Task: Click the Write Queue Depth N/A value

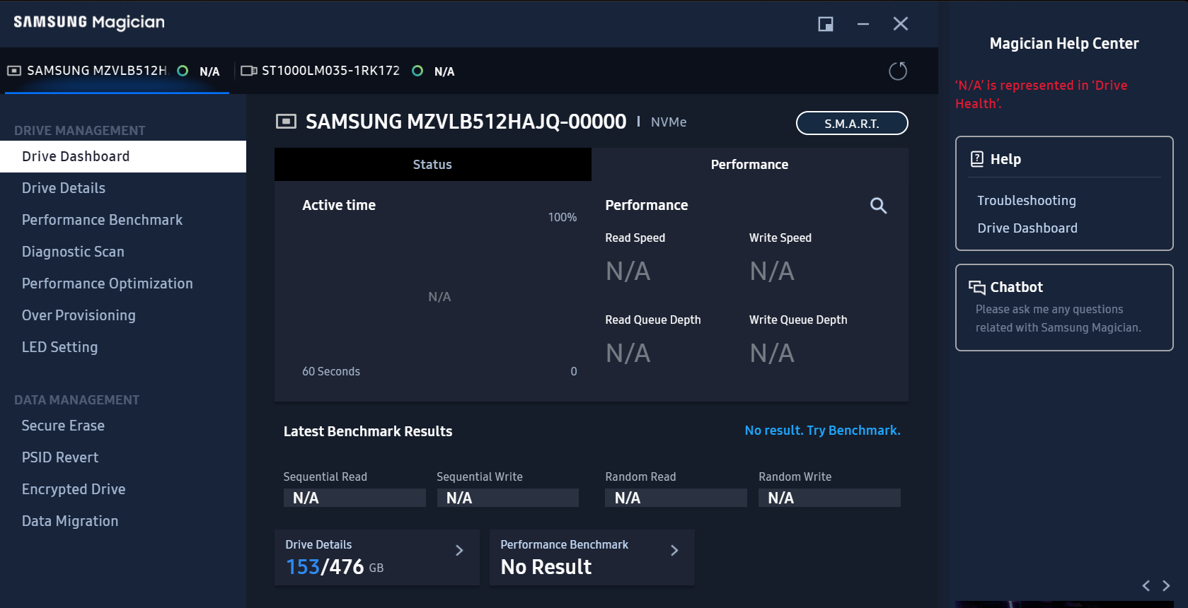Action: tap(772, 353)
